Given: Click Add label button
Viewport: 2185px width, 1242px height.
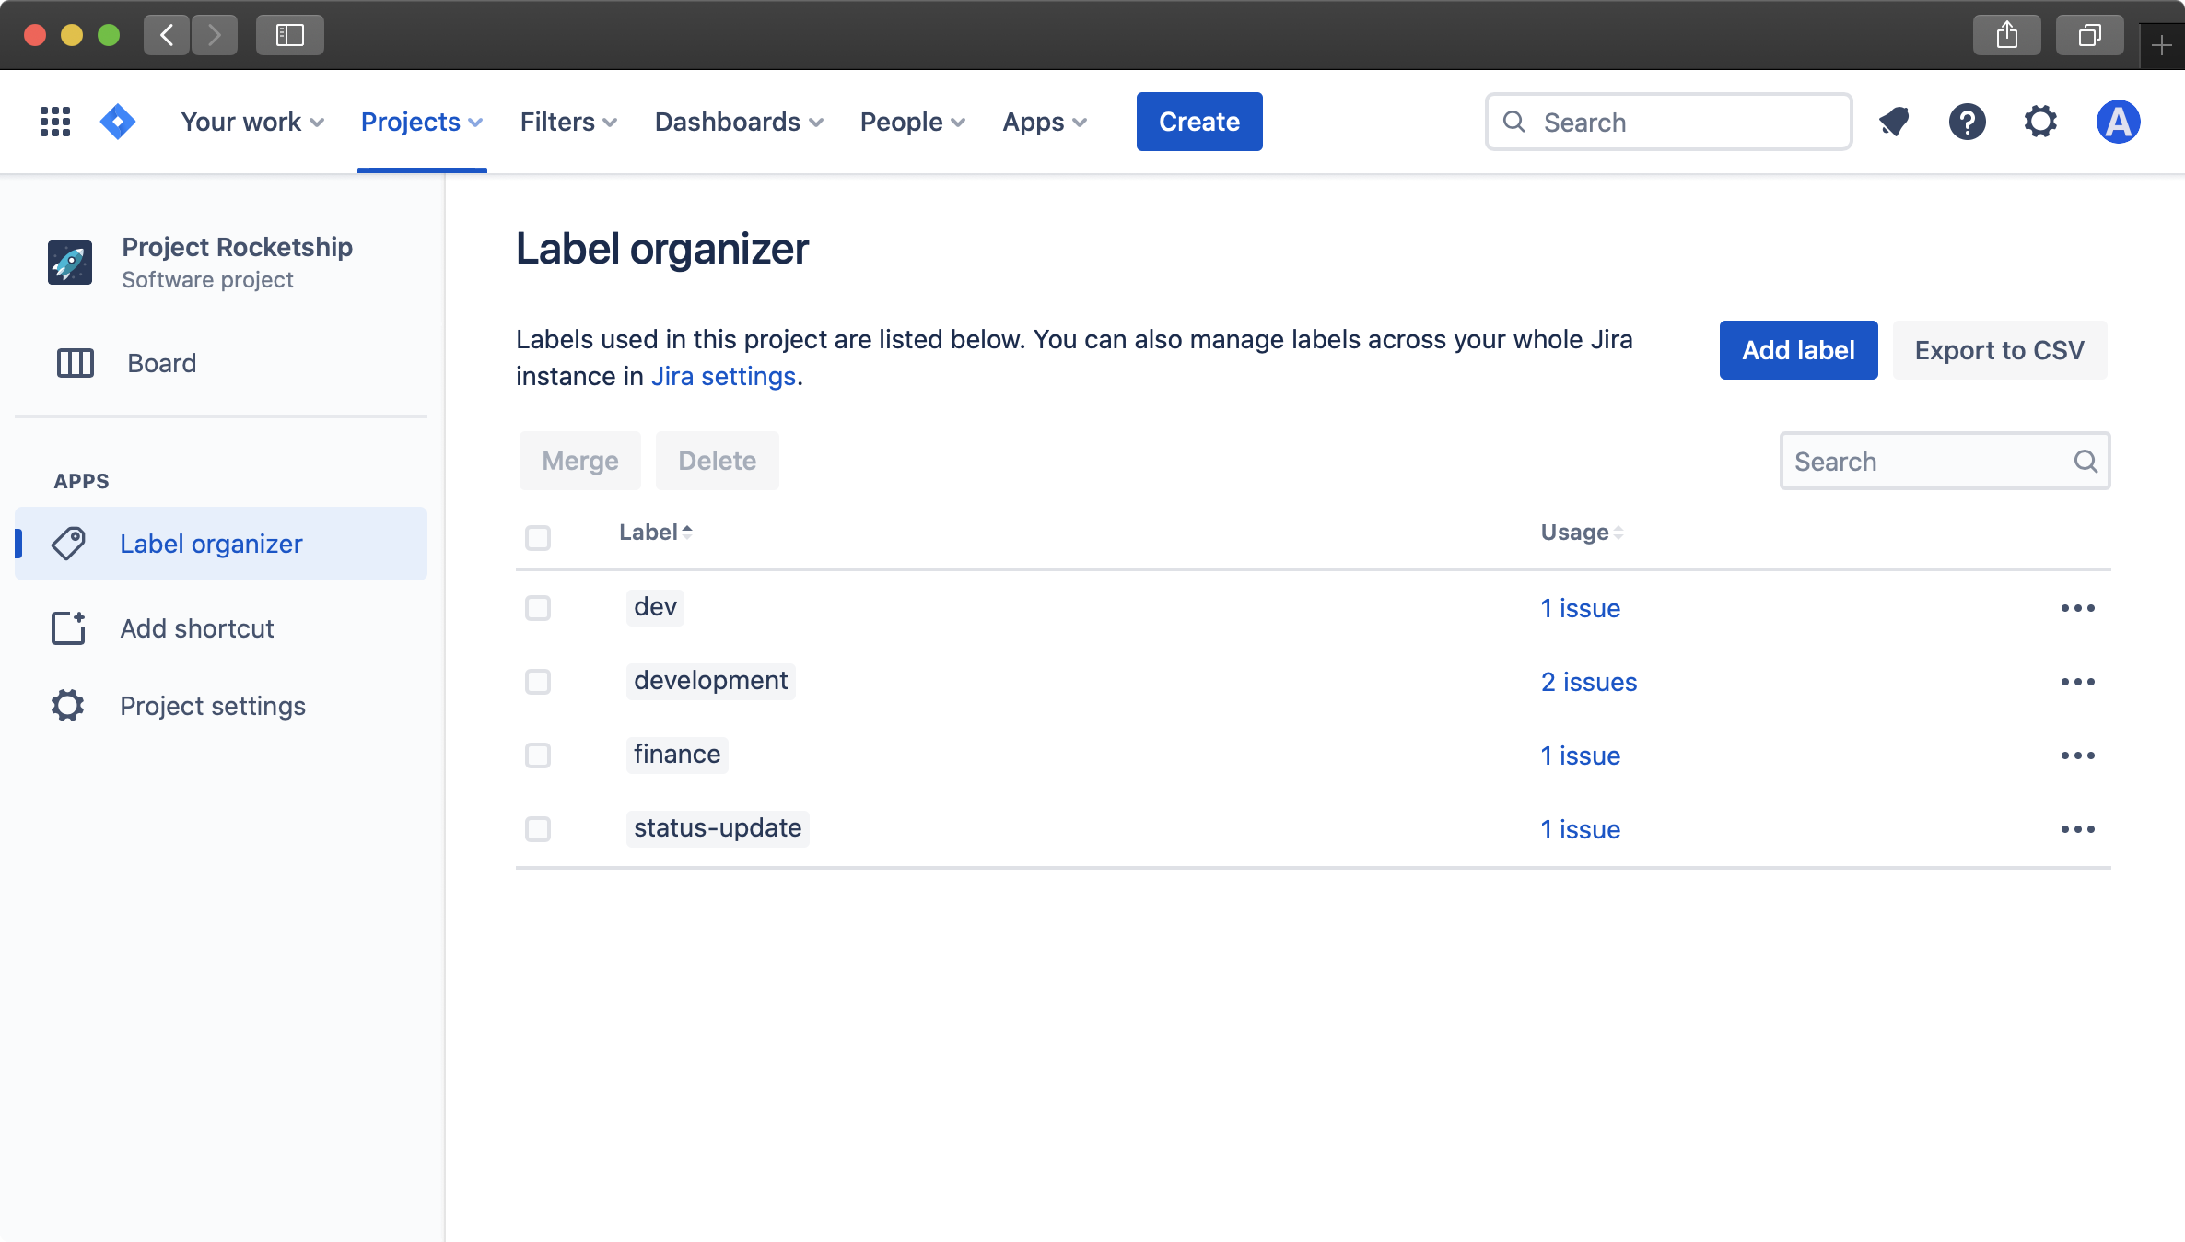Looking at the screenshot, I should [1796, 348].
